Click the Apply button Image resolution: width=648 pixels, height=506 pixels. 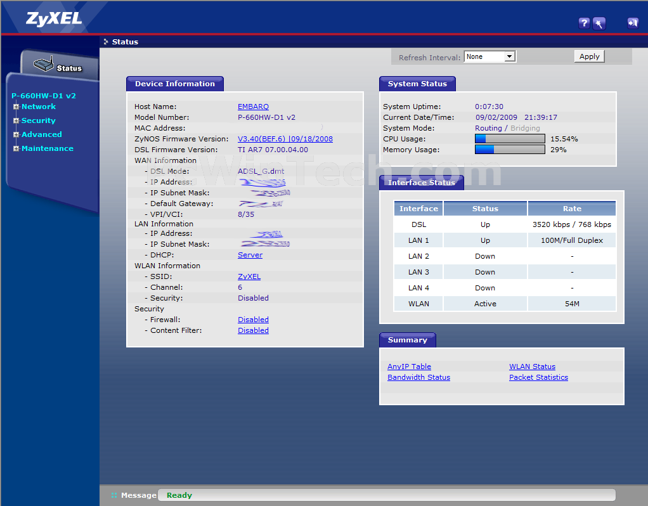[589, 56]
